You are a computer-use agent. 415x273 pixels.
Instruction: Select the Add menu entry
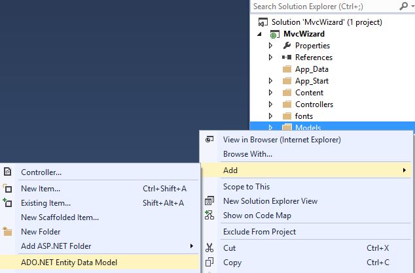306,170
